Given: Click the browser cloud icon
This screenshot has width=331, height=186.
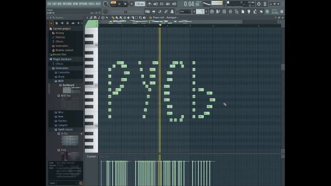Looking at the screenshot, I should pos(73,23).
